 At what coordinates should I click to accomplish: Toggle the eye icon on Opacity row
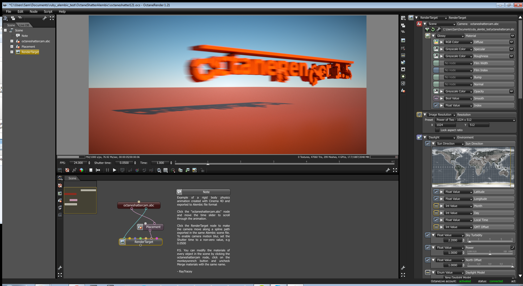click(511, 91)
